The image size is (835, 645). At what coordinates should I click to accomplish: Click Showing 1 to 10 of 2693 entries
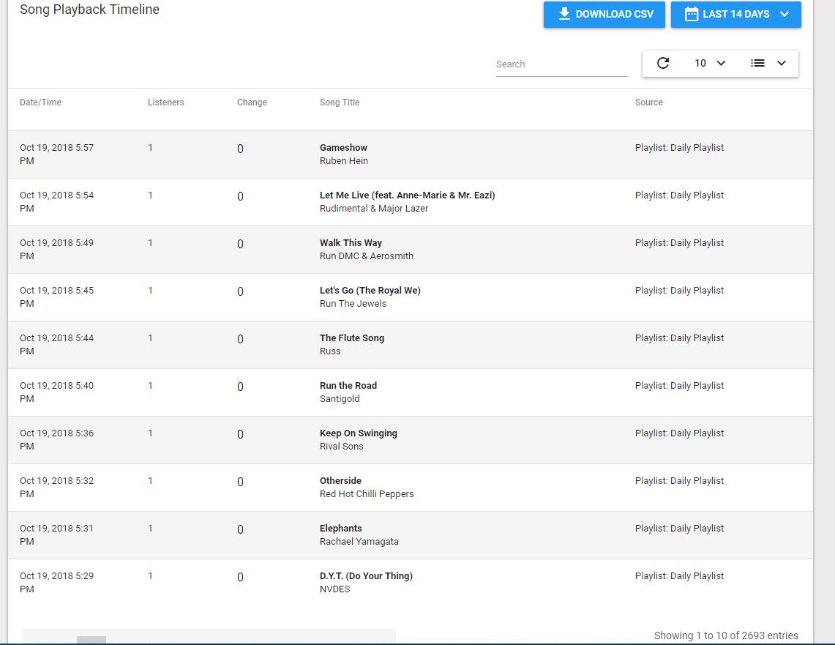click(726, 635)
